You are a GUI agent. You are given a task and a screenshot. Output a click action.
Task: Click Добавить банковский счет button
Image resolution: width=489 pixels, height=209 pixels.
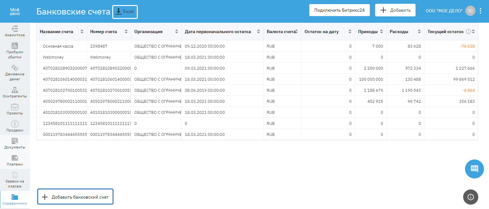click(x=75, y=197)
